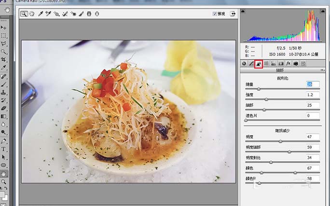
Task: Click the noise reduction 明度 slider handle
Action: pyautogui.click(x=280, y=141)
